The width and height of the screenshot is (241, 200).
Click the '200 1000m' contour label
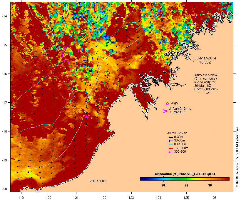coord(98,181)
